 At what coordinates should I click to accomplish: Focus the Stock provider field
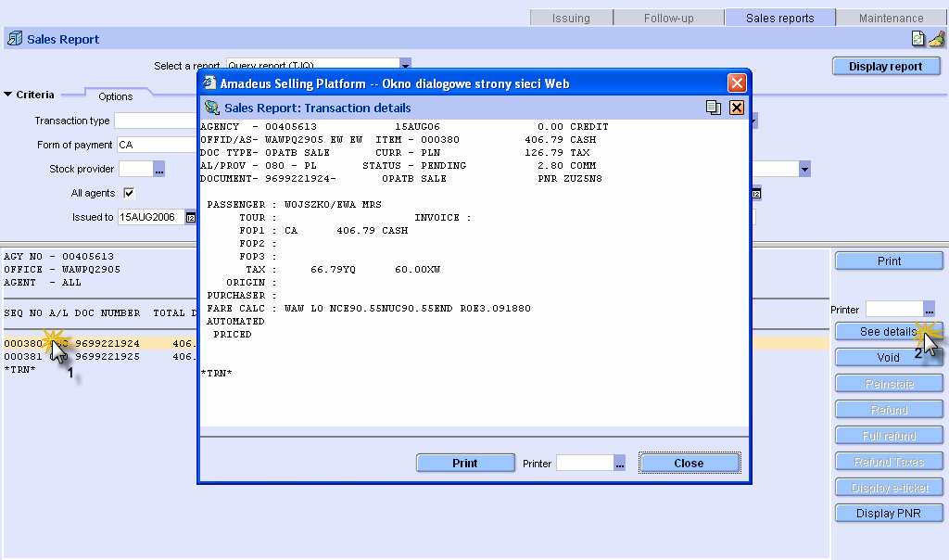[135, 169]
